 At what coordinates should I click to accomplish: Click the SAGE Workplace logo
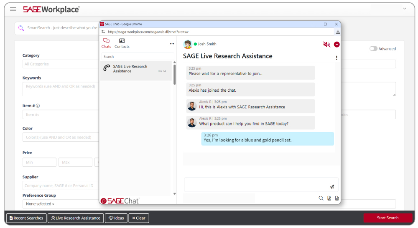51,10
